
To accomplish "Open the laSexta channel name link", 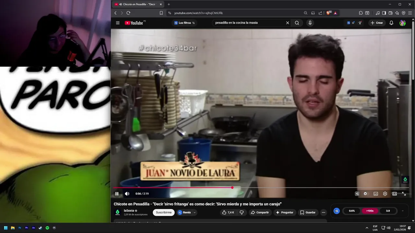I will click(129, 211).
